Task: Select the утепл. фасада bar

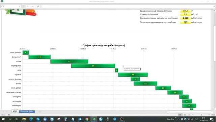Action: (135, 79)
